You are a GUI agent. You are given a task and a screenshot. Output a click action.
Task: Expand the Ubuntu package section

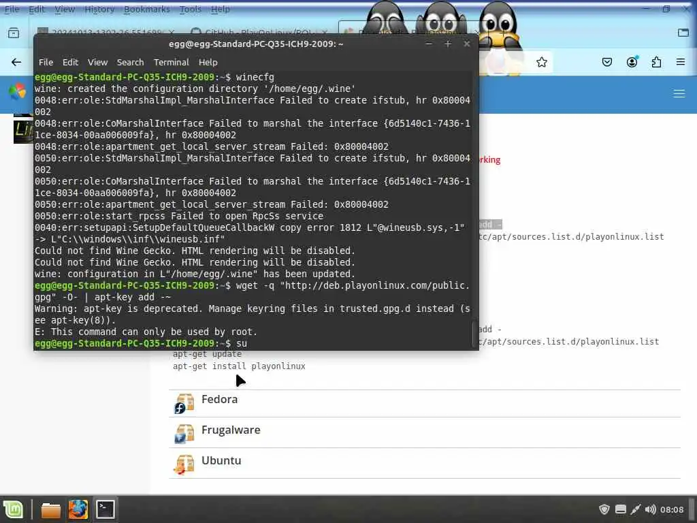coord(425,463)
